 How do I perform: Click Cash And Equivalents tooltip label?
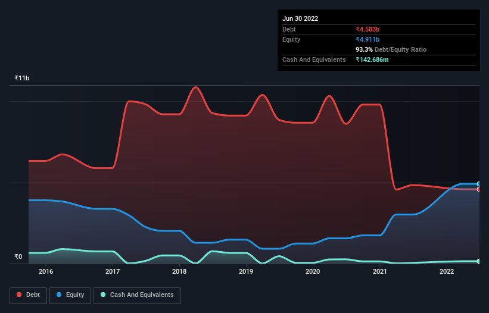(314, 60)
